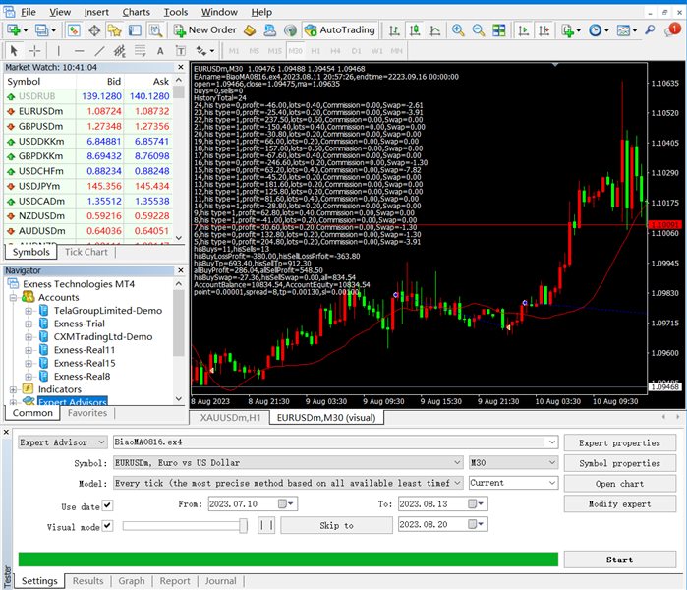This screenshot has height=590, width=687.
Task: Switch to the line chart icon
Action: [435, 30]
